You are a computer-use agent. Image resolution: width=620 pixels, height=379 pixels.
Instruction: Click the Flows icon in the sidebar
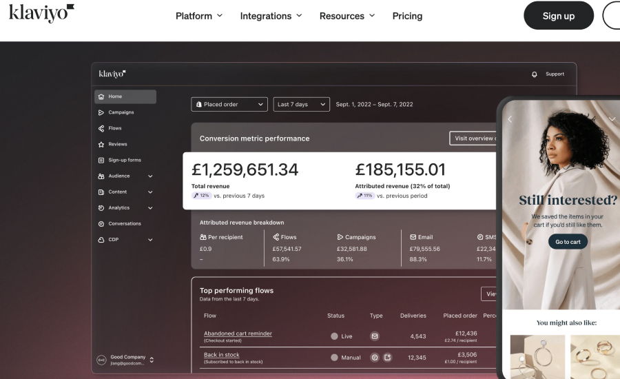click(x=101, y=128)
